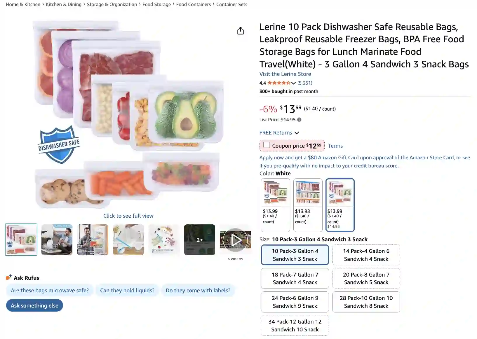
Task: Select the 14 Pack-4 Gallon 6 Sandwich size
Action: 366,255
